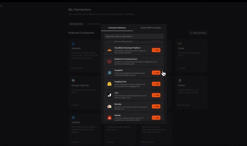Viewport: 247px width, 146px height.
Task: Click the red Needle logo icon
Action: pyautogui.click(x=109, y=118)
